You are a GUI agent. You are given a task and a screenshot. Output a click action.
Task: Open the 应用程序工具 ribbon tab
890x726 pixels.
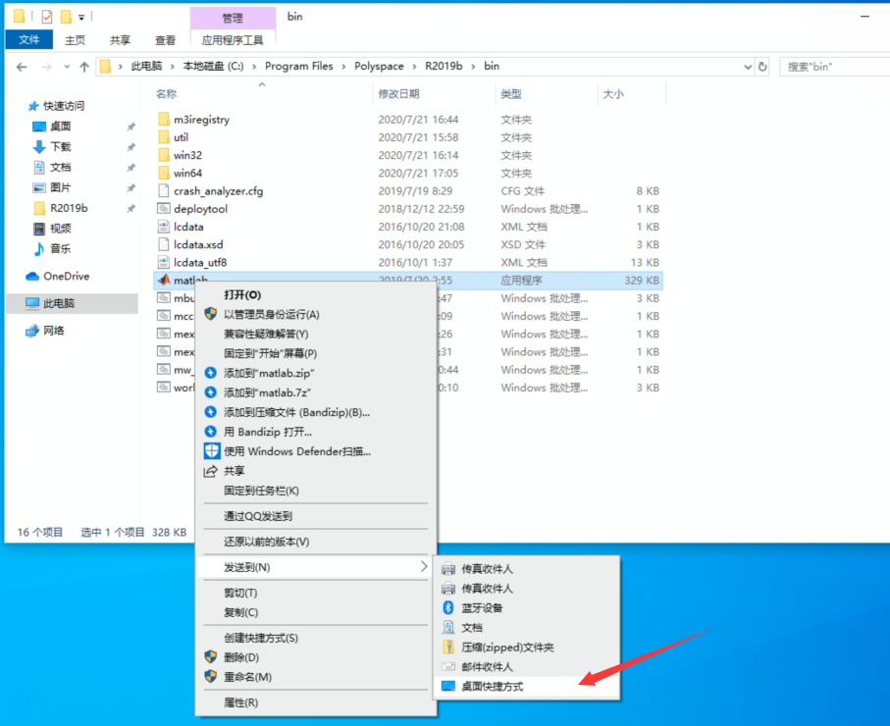tap(233, 40)
